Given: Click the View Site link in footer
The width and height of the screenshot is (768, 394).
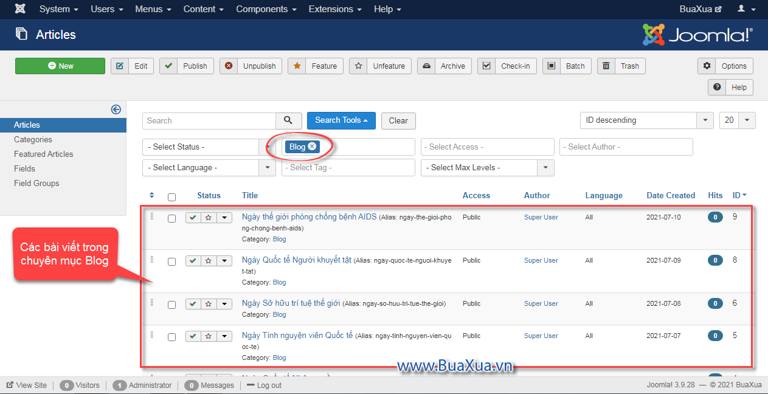Looking at the screenshot, I should 26,385.
